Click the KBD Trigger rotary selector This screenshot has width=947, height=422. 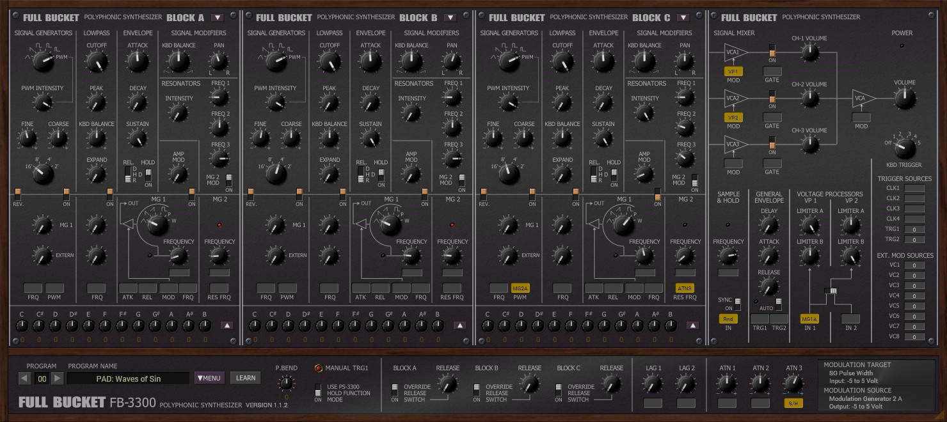pos(903,148)
